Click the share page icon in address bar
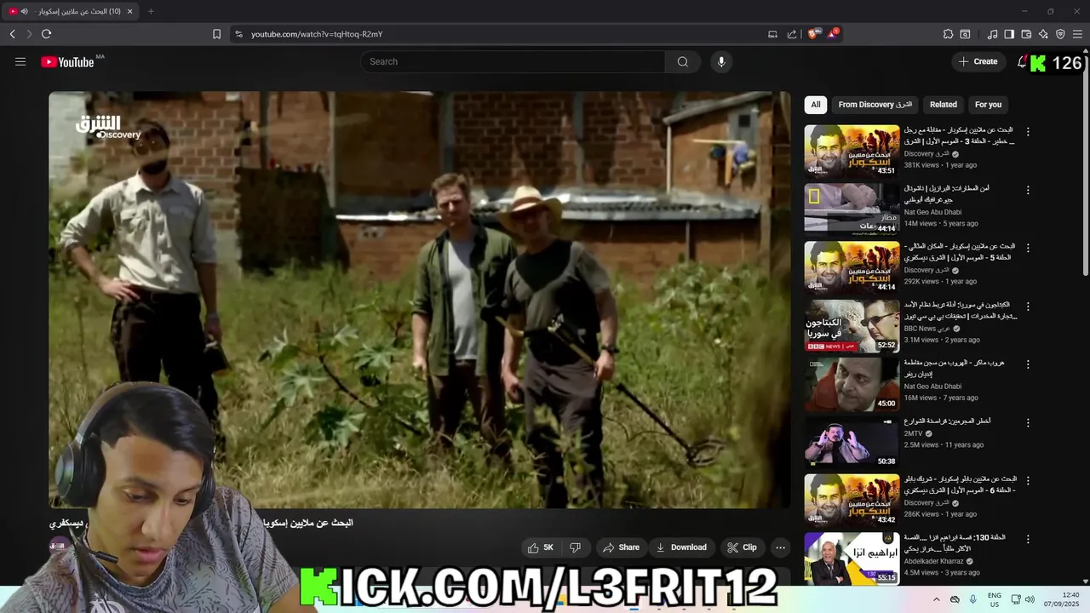The height and width of the screenshot is (613, 1090). (x=792, y=34)
